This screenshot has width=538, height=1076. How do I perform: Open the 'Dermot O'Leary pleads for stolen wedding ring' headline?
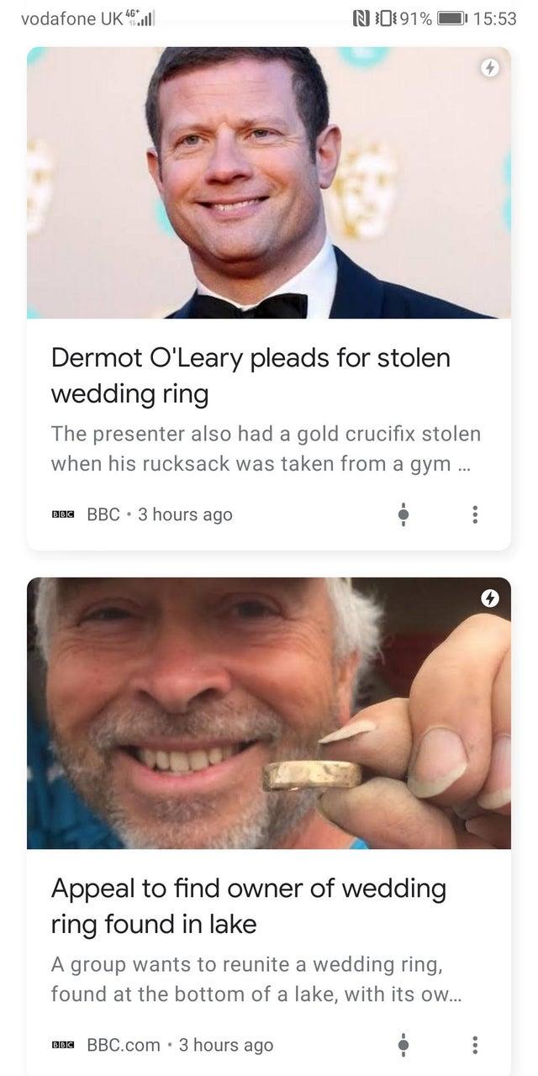(x=251, y=376)
